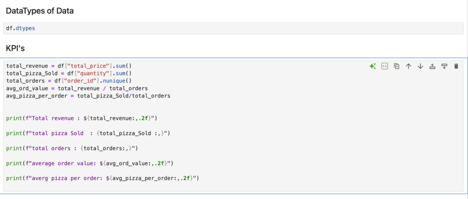Viewport: 468px width, 199px height.
Task: Move the cell down with arrow icon
Action: pos(420,66)
